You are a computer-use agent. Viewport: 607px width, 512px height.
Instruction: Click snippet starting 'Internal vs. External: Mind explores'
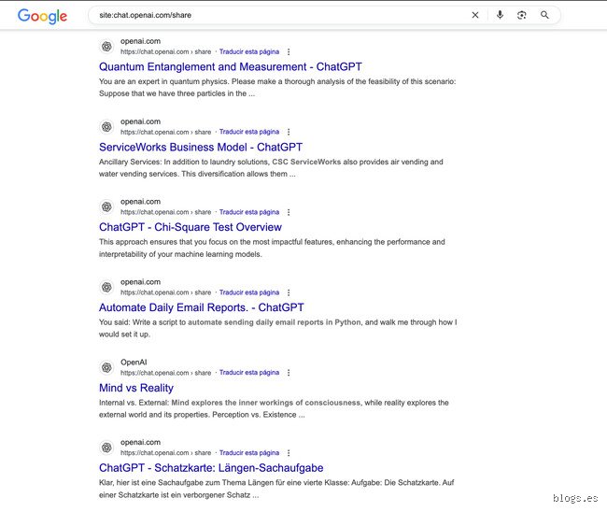coord(274,408)
